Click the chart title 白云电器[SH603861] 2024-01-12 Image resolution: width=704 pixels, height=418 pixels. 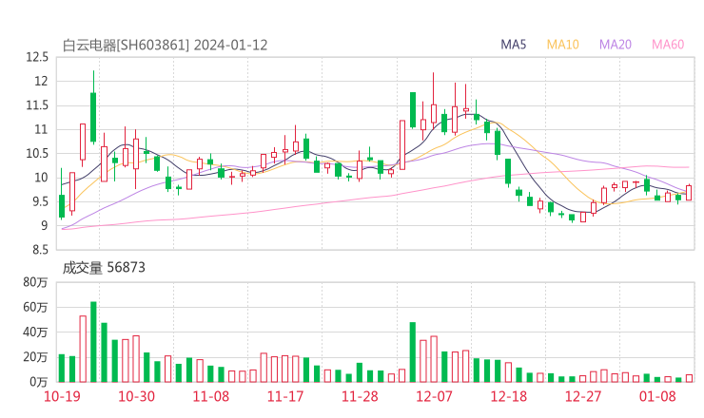[165, 46]
